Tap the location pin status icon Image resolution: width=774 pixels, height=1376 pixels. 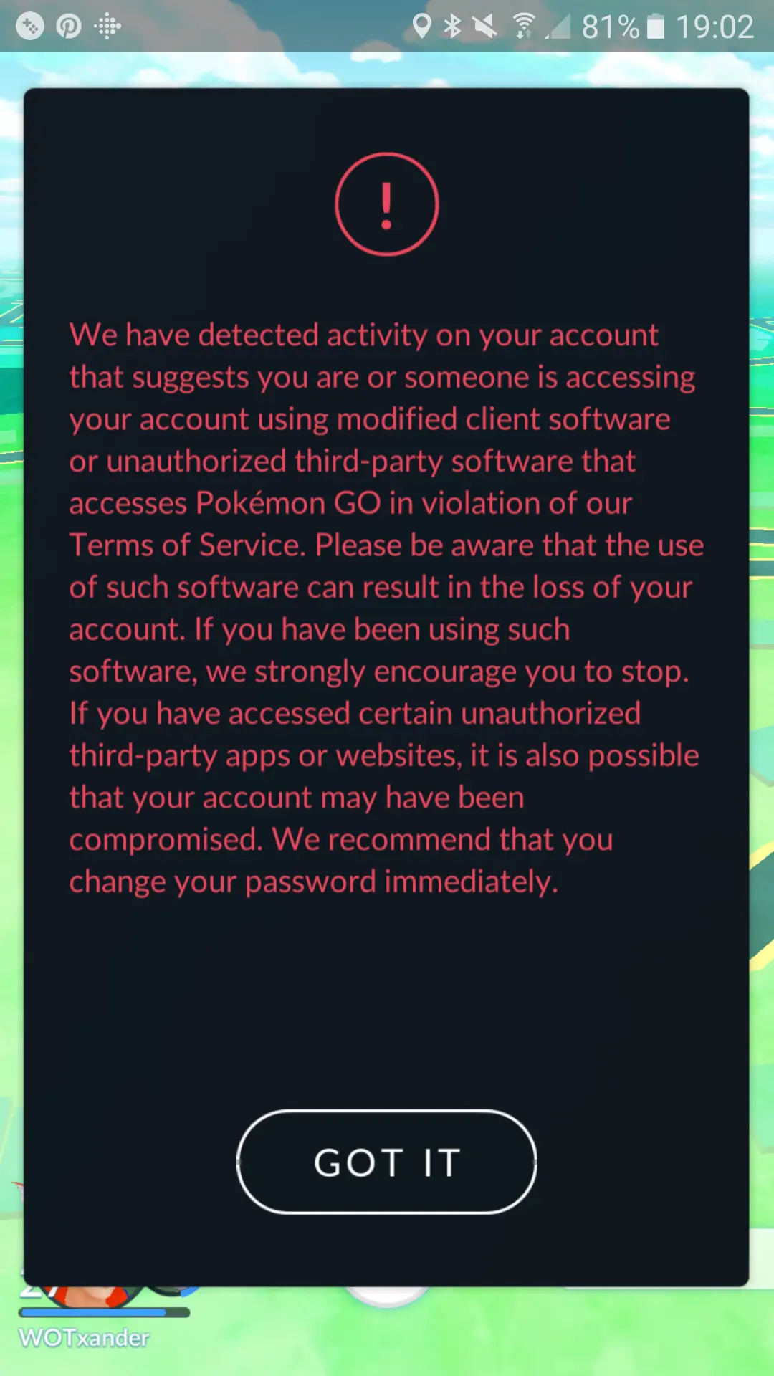click(x=422, y=27)
